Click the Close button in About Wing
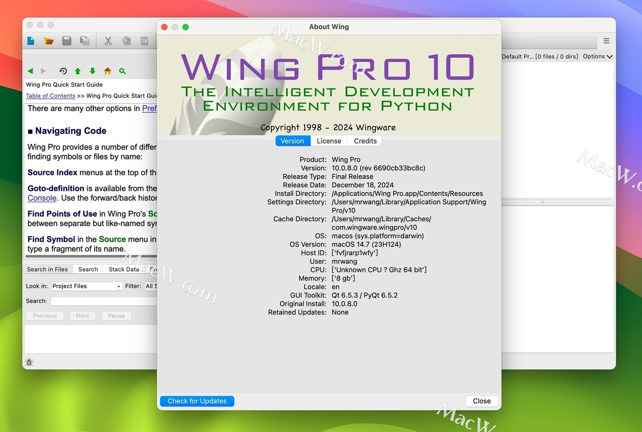Image resolution: width=642 pixels, height=432 pixels. pos(481,401)
